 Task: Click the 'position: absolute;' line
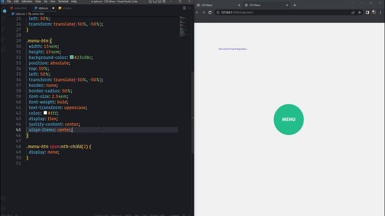[x=49, y=63]
